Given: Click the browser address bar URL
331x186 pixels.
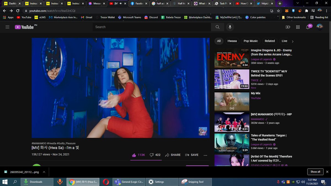Looking at the screenshot, I should (52, 11).
